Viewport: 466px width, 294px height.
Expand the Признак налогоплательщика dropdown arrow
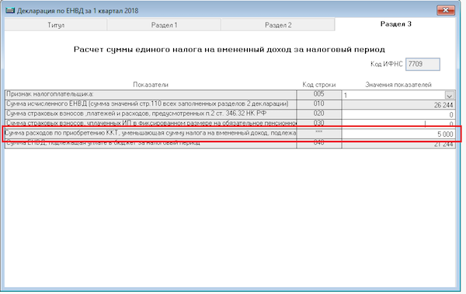click(x=449, y=96)
